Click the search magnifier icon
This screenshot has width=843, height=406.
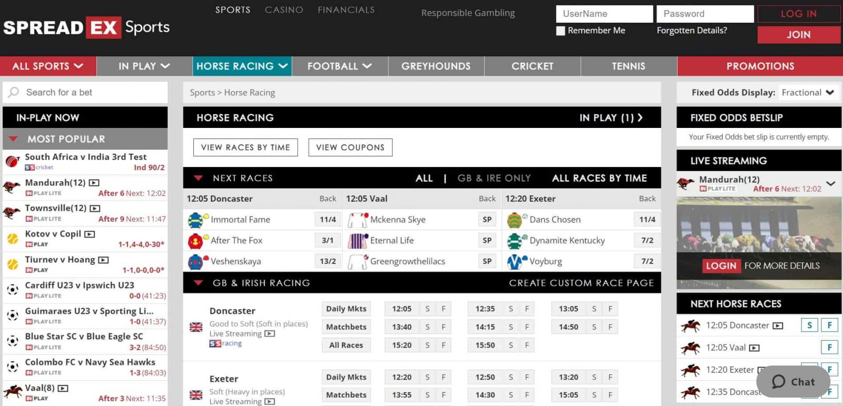tap(14, 92)
